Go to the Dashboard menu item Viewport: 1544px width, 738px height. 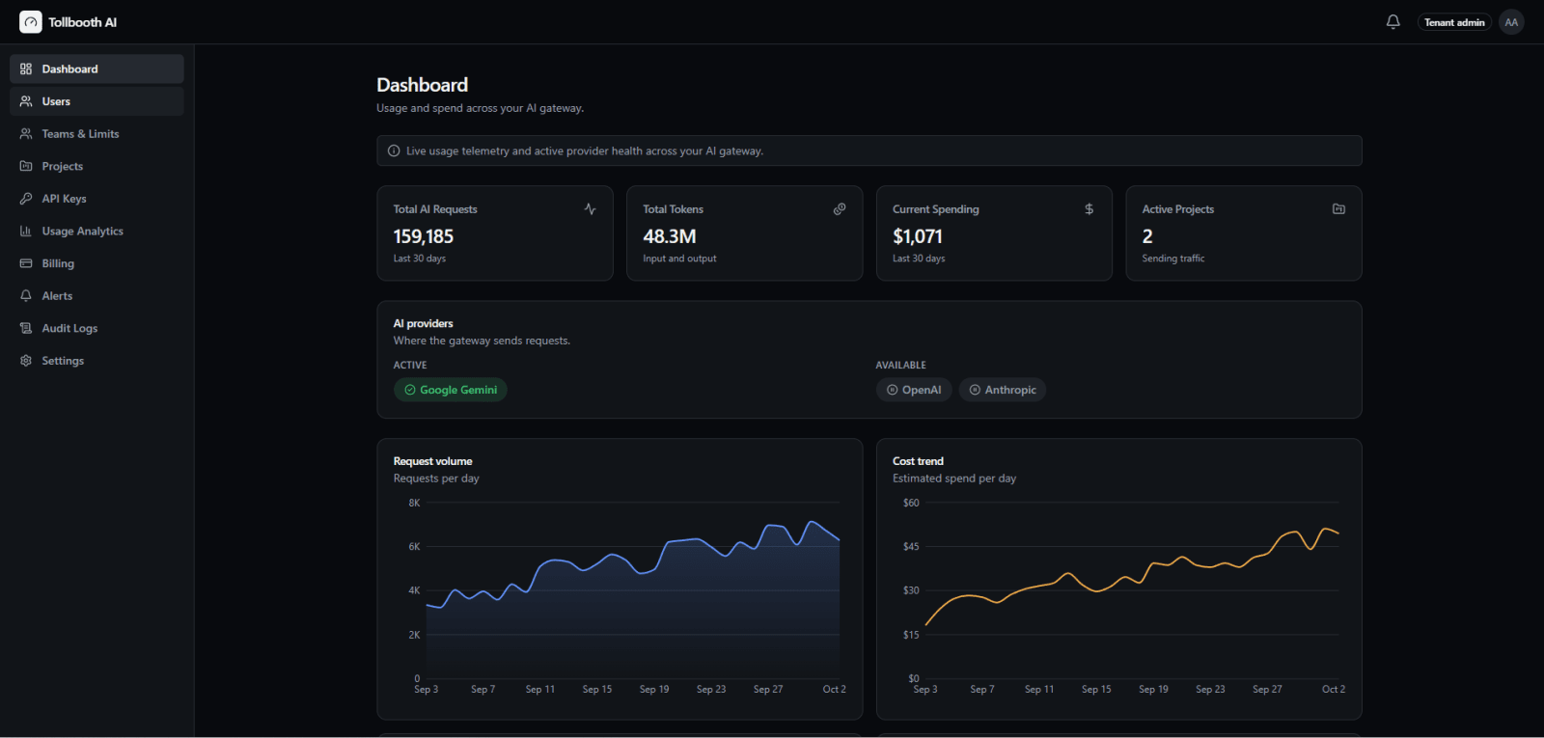tap(96, 69)
